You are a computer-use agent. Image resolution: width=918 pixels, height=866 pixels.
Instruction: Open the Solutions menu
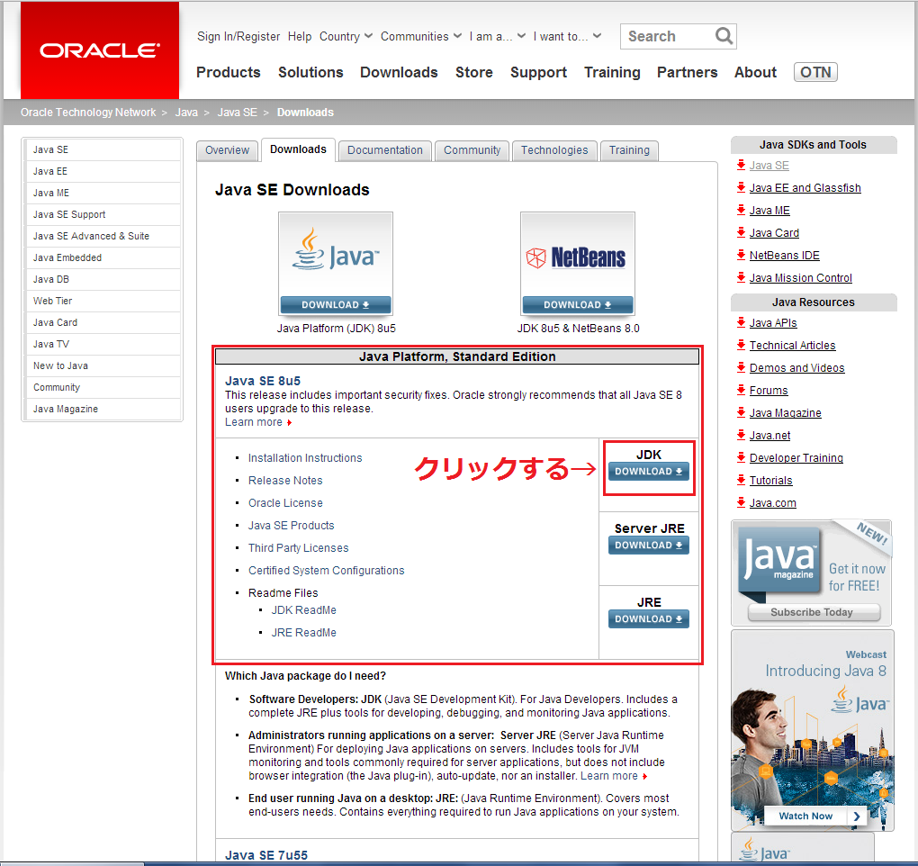coord(310,72)
